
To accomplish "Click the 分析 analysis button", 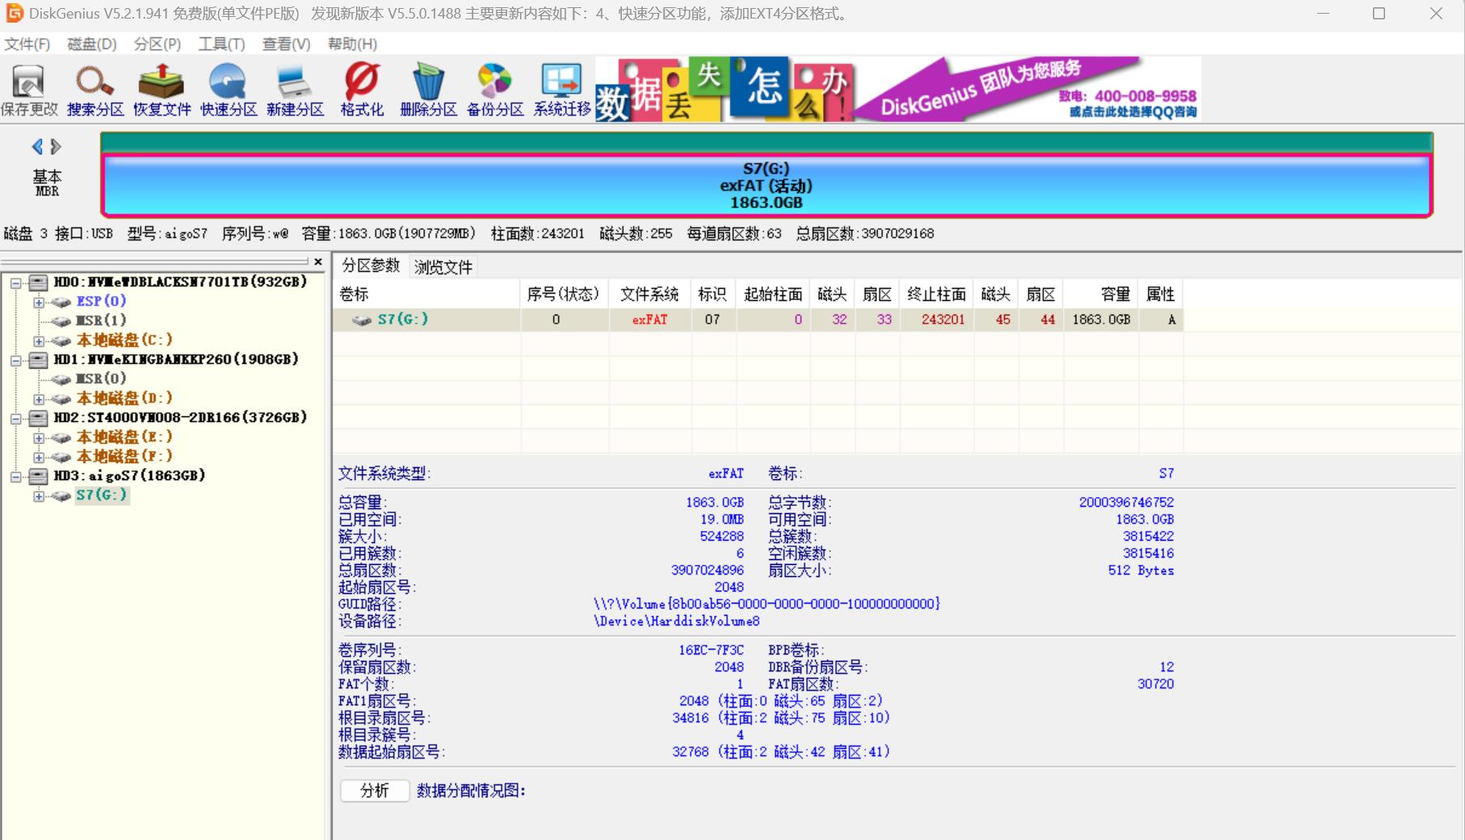I will [375, 791].
